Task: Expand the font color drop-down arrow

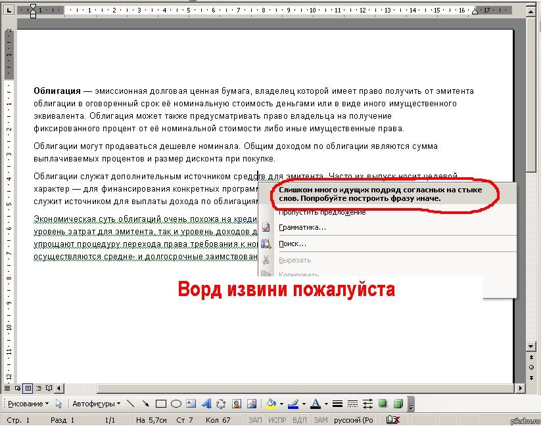Action: pos(325,404)
